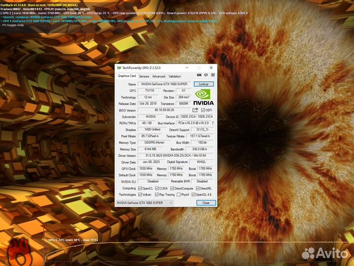Switch to the Advanced tab

point(159,76)
